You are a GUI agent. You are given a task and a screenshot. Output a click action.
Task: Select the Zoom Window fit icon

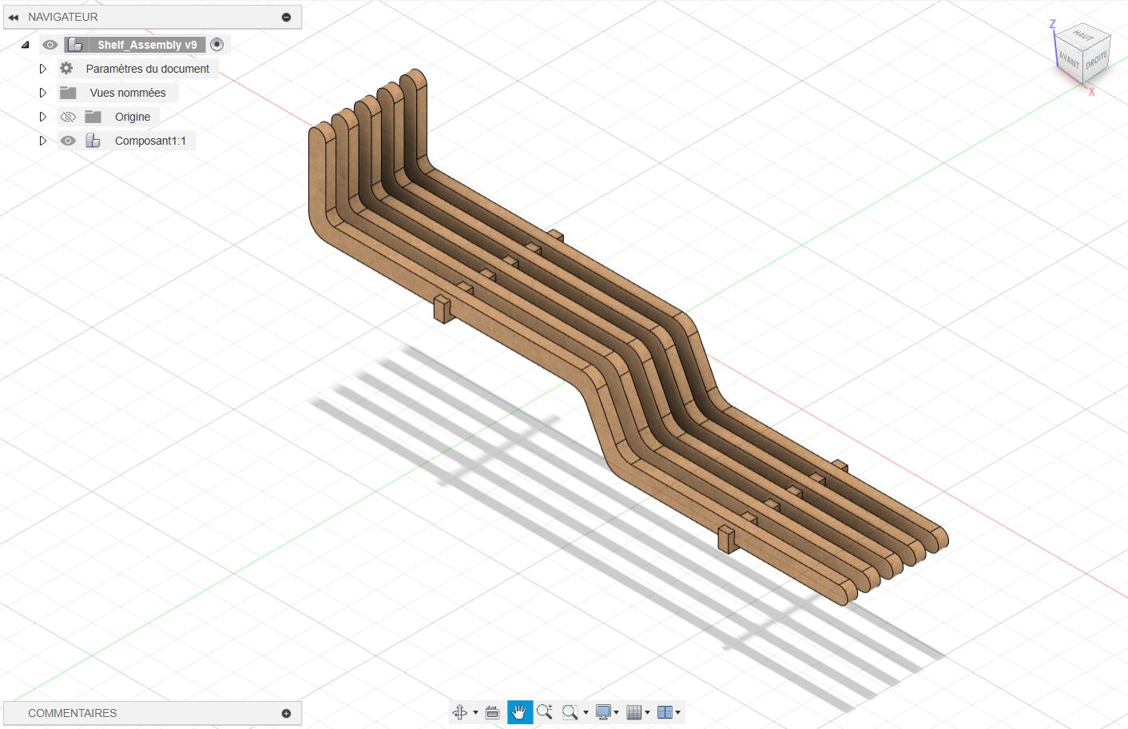(570, 712)
